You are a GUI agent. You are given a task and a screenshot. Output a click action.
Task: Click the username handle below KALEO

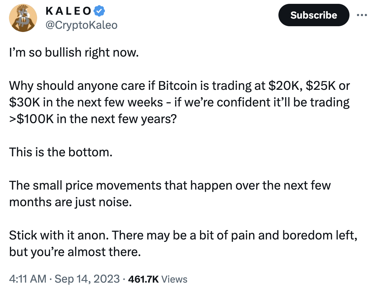click(82, 25)
